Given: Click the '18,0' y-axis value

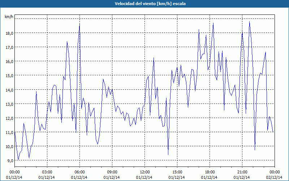Looking at the screenshot, I should pyautogui.click(x=9, y=33).
